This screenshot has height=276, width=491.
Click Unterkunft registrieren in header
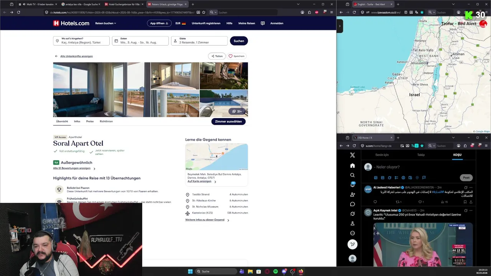[206, 23]
